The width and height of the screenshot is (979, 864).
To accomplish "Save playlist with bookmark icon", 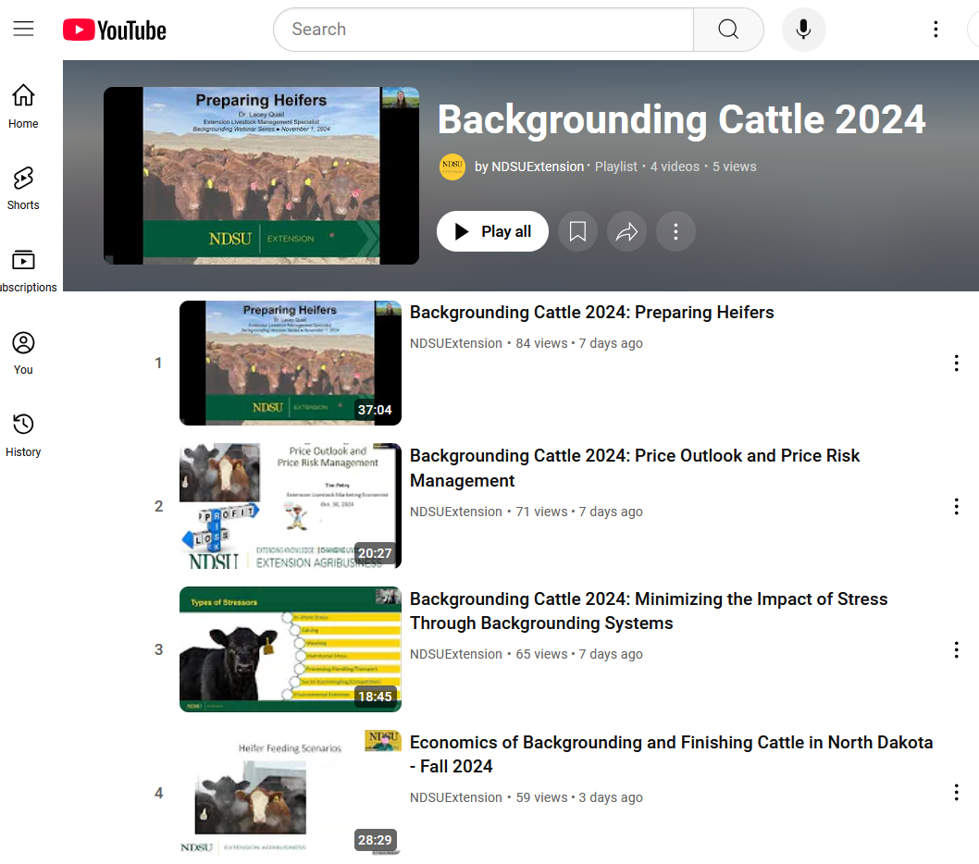I will click(x=577, y=231).
